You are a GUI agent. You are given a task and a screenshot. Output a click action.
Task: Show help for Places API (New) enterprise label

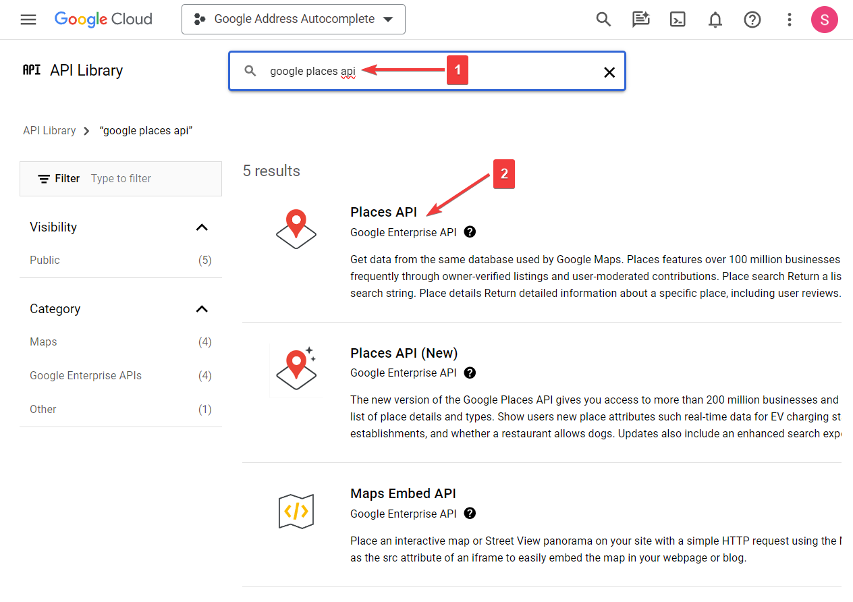pos(470,373)
